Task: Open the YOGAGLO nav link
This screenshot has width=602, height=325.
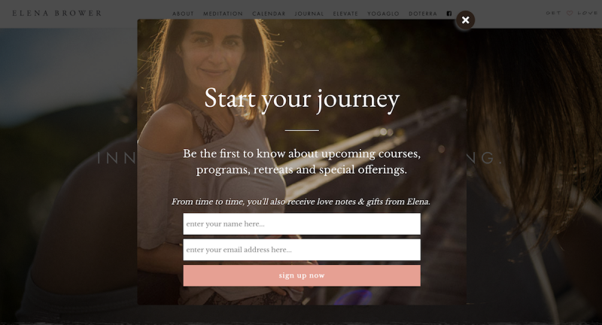Action: point(383,14)
